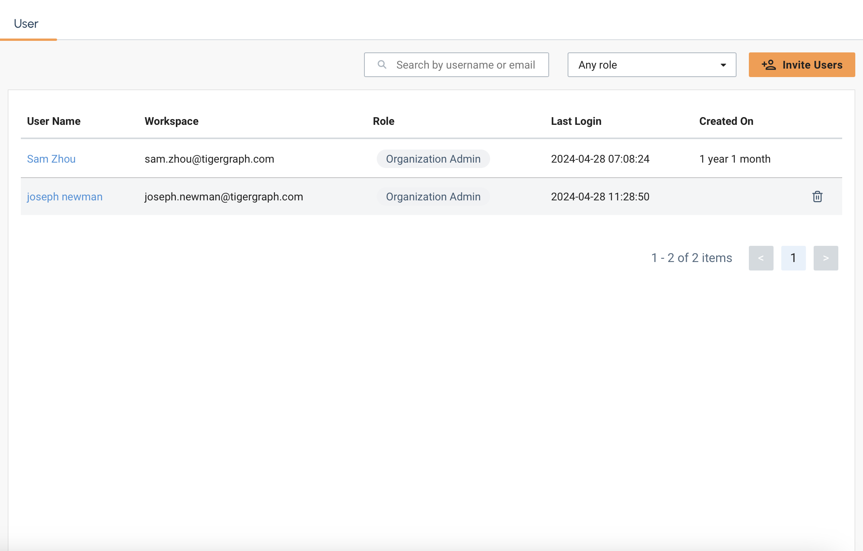Click Sam Zhou's Organization Admin role badge
The image size is (863, 551).
point(433,159)
